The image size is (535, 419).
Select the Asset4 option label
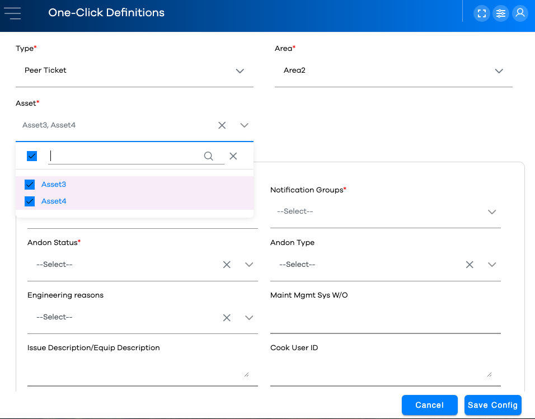(x=54, y=201)
